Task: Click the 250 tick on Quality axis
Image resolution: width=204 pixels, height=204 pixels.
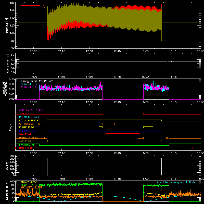Action: click(x=12, y=159)
